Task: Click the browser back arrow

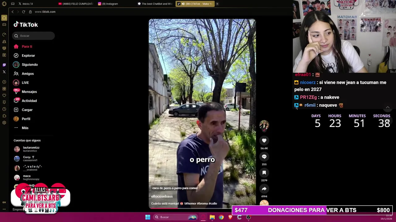Action: tap(12, 12)
